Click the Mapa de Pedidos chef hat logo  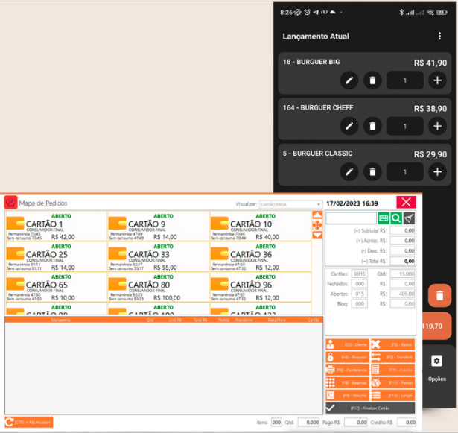11,202
